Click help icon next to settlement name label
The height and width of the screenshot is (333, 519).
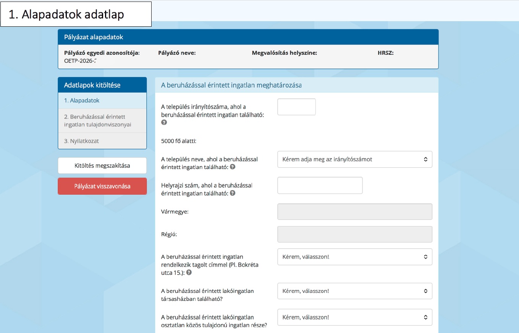tap(233, 167)
